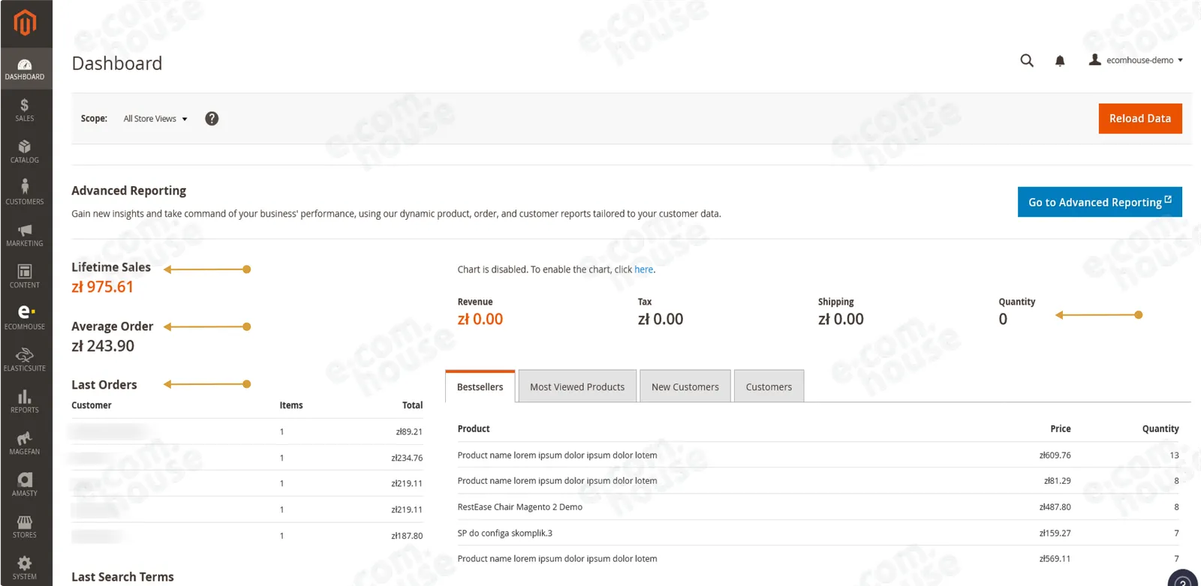
Task: Open the Sales sidebar menu
Action: [x=25, y=110]
